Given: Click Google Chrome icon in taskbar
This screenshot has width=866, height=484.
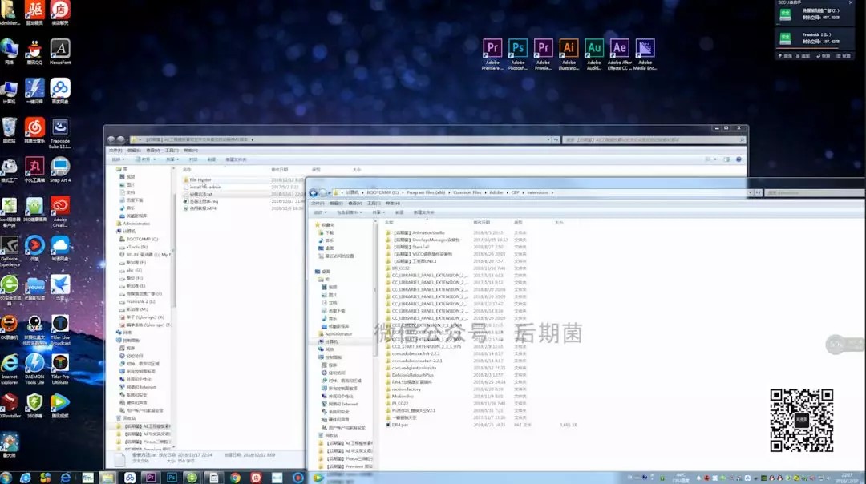Looking at the screenshot, I should [x=235, y=477].
